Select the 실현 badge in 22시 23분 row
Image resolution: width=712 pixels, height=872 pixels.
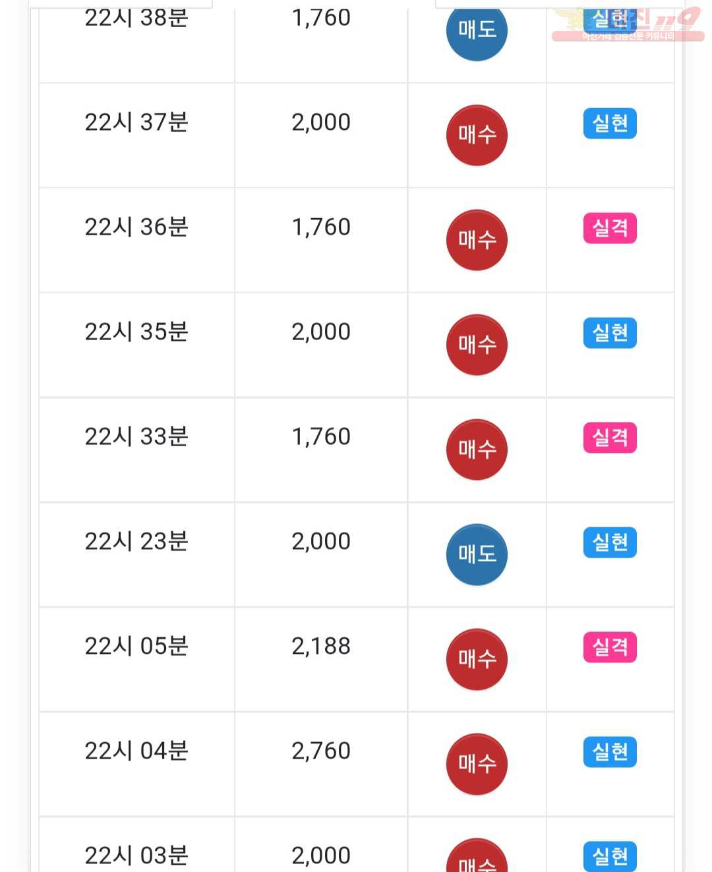(610, 542)
